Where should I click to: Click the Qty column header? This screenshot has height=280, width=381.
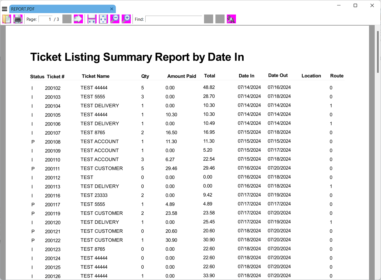coord(145,76)
